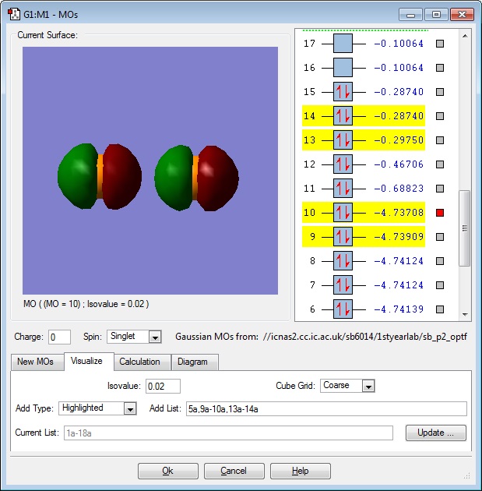Viewport: 482px width, 491px height.
Task: Click energy value -0.29750 of orbital 13
Action: coord(399,140)
